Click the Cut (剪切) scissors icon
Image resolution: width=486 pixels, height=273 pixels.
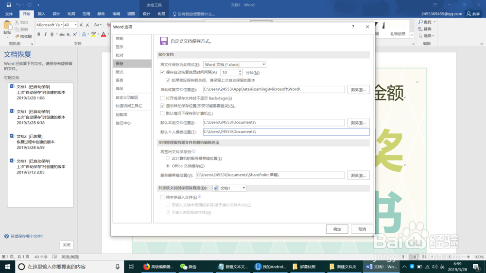[x=17, y=22]
